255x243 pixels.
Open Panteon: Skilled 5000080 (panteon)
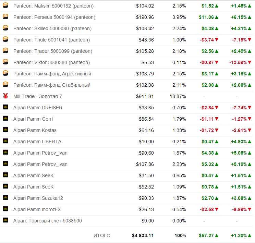pos(52,29)
